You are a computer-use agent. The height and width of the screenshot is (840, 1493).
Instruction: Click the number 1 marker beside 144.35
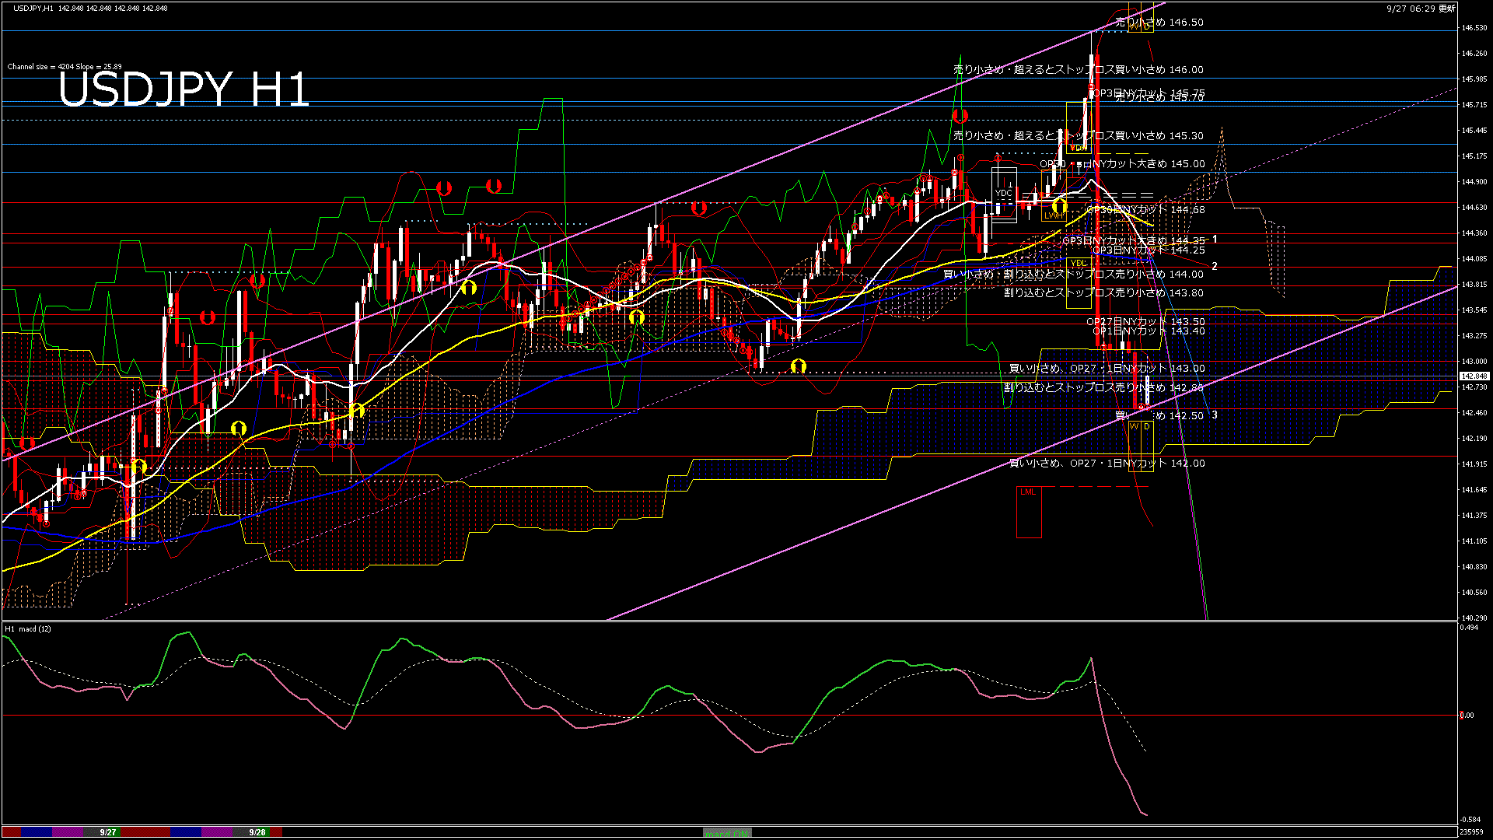pyautogui.click(x=1215, y=240)
